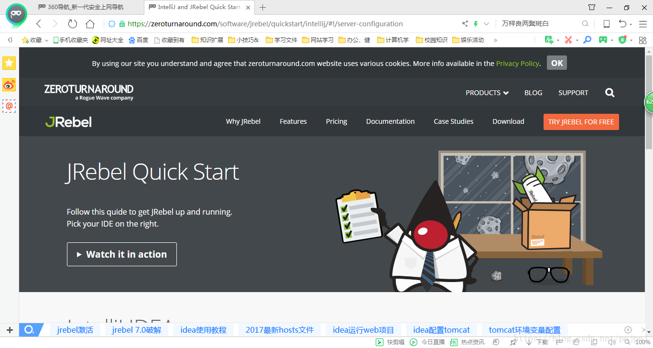Open the 网址大全 bookmark
Image resolution: width=653 pixels, height=348 pixels.
(x=108, y=40)
